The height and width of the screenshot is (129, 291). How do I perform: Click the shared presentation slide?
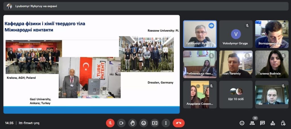92,64
